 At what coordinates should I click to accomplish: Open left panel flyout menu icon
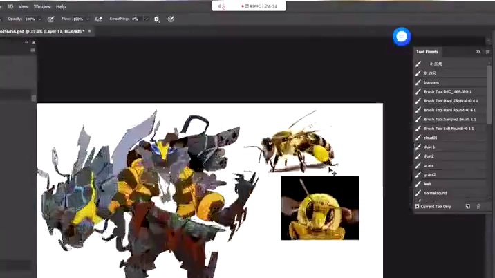tap(32, 50)
